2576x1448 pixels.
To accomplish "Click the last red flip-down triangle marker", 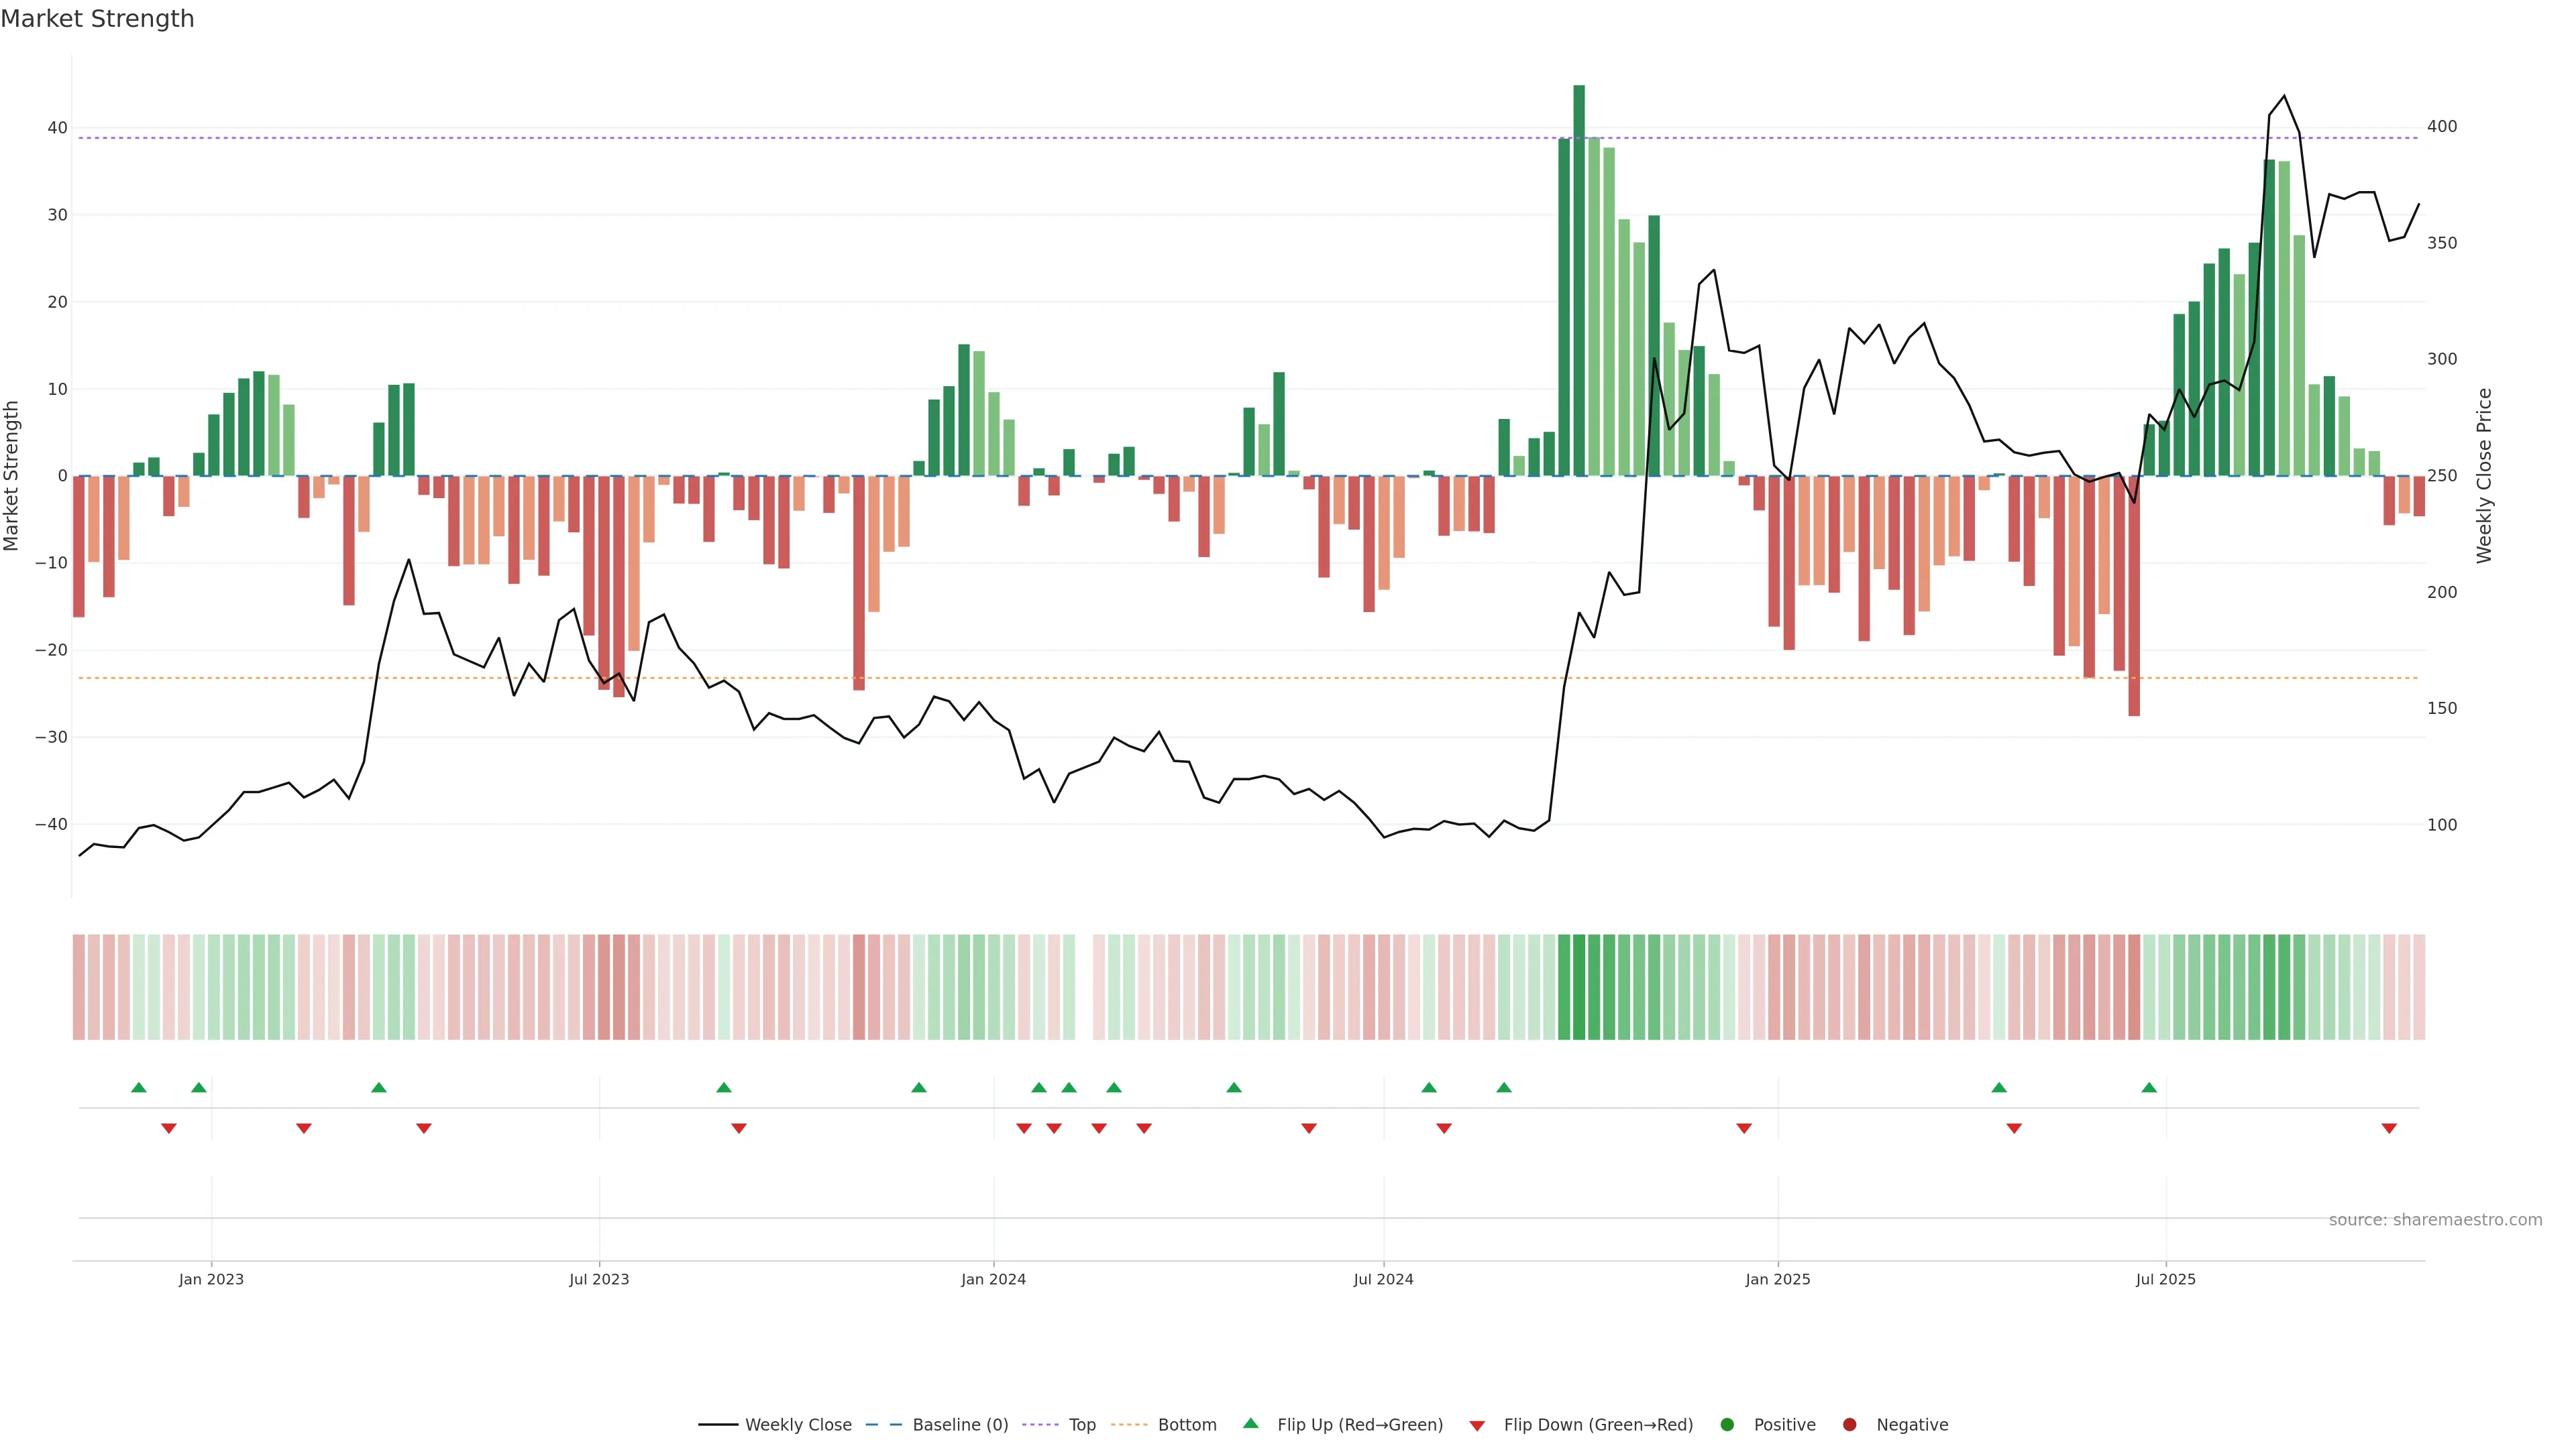I will tap(2389, 1128).
